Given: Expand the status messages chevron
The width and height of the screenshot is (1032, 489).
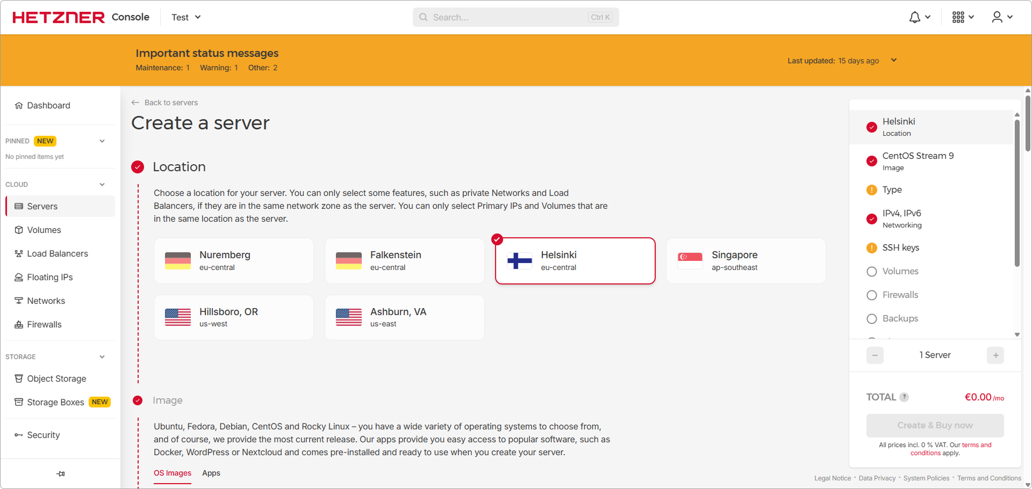Looking at the screenshot, I should click(894, 60).
